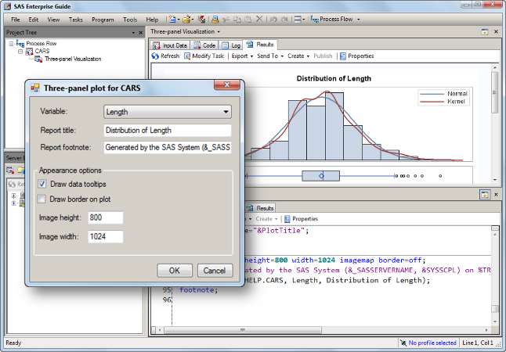Open Properties in the upper results toolbar

pos(343,56)
